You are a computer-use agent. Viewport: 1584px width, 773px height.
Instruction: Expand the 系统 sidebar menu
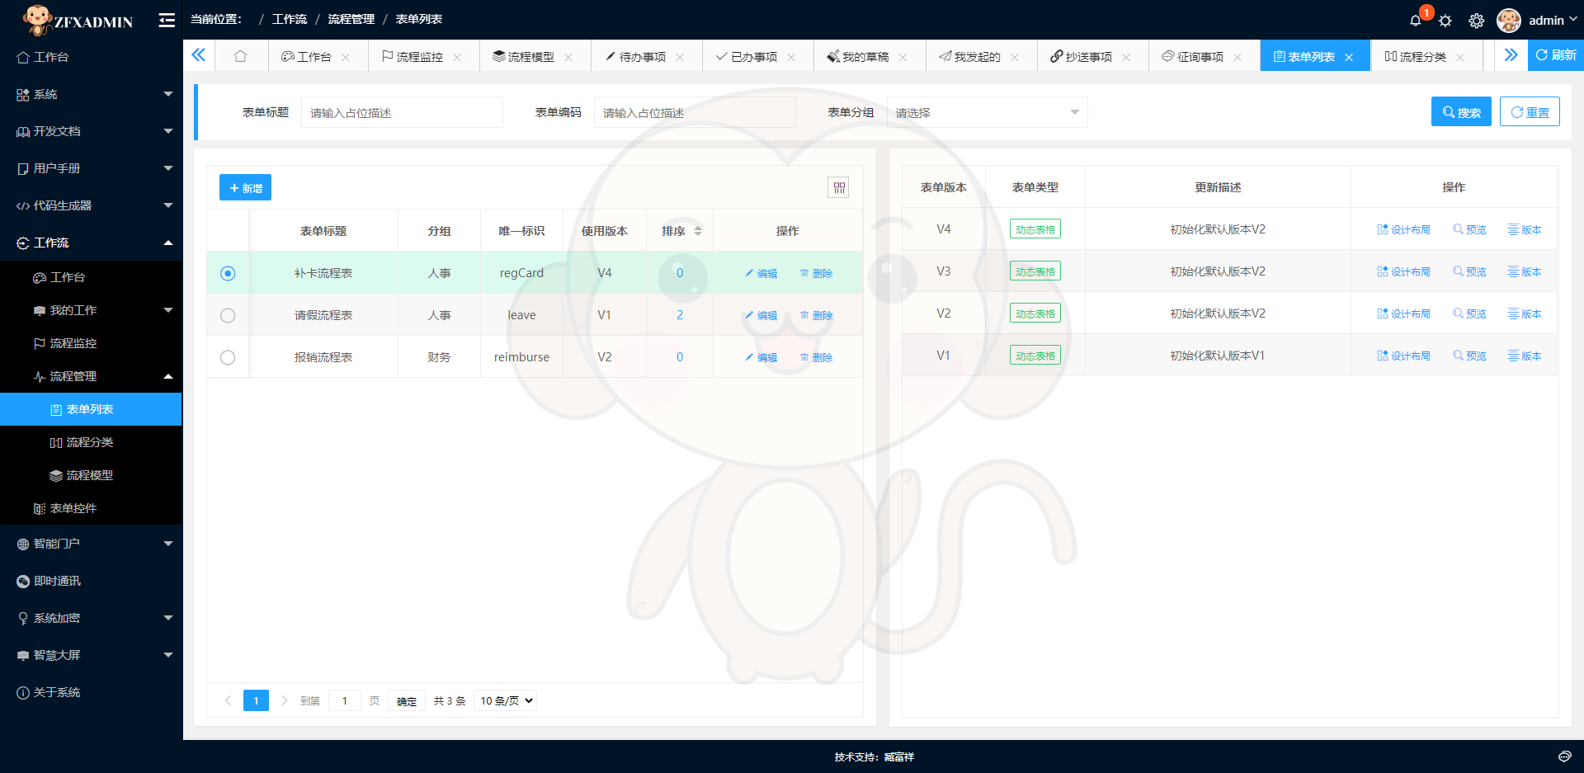[x=91, y=94]
